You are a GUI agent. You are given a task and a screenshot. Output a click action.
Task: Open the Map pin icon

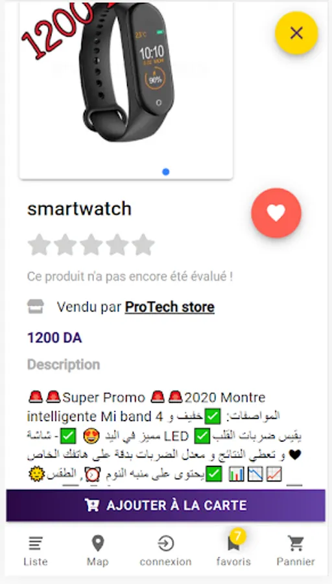(98, 544)
